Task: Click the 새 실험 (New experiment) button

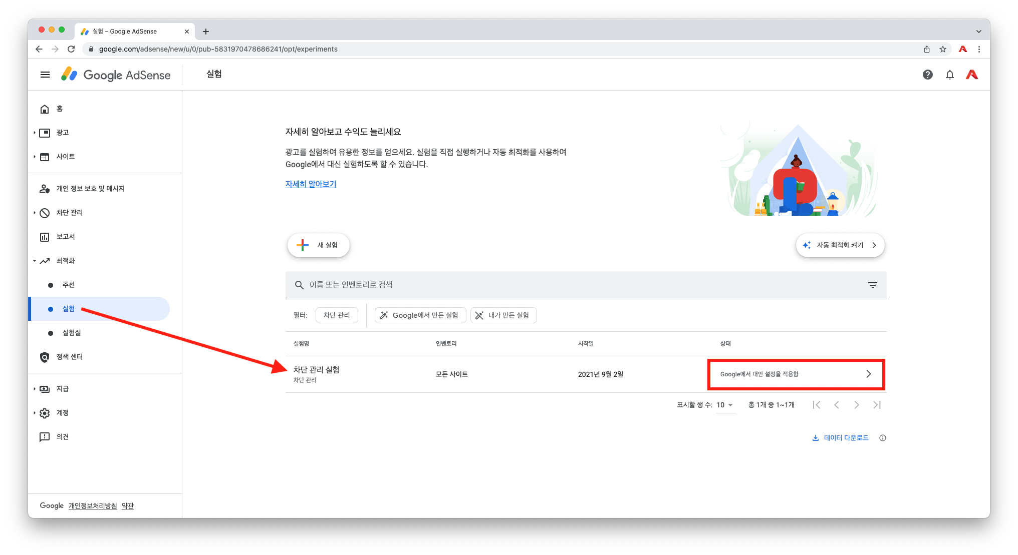Action: [x=318, y=245]
